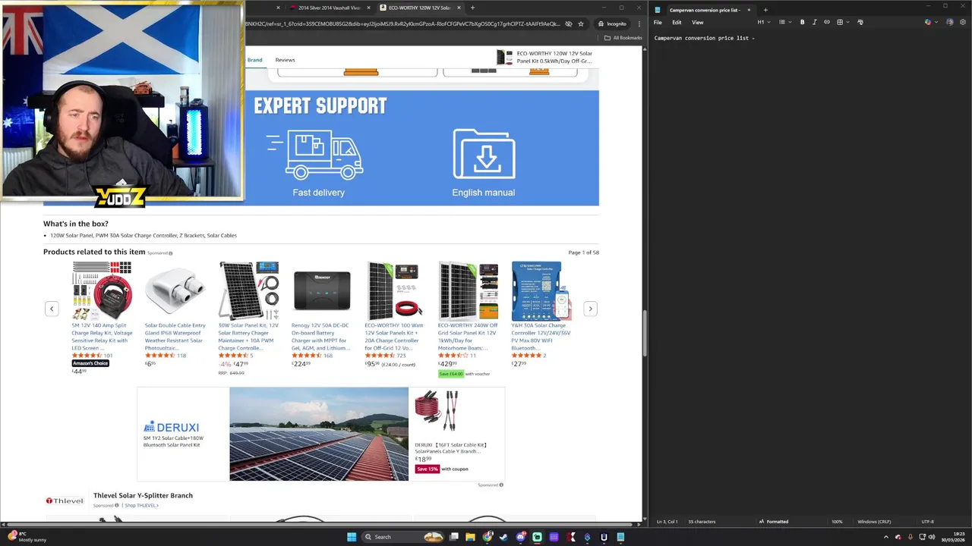Close the ECO-WORTHY 120W browser tab

459,8
